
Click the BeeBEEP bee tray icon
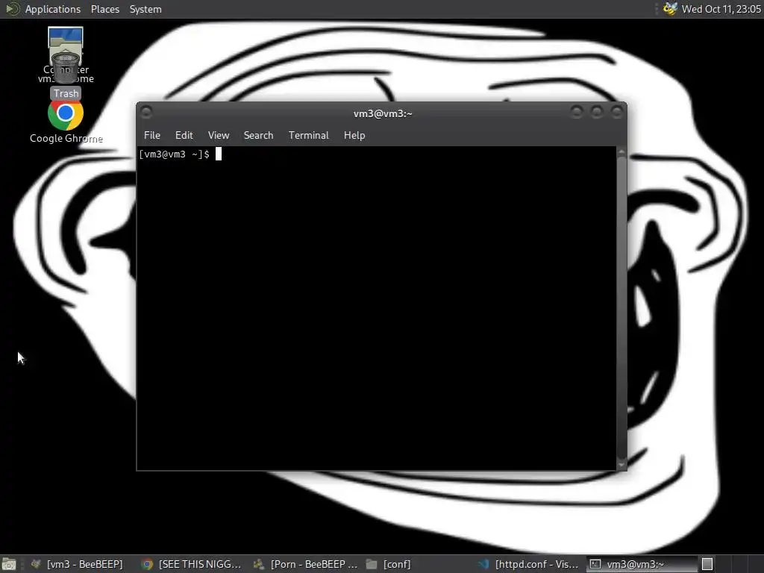tap(670, 9)
